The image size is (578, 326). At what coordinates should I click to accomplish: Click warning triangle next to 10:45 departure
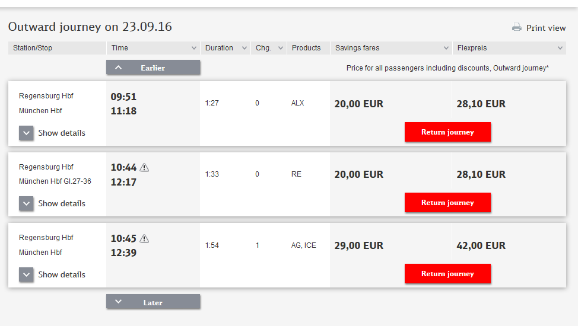coord(145,239)
